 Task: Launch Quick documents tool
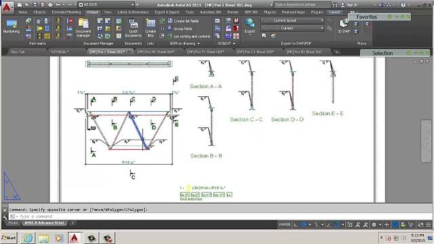tap(133, 28)
